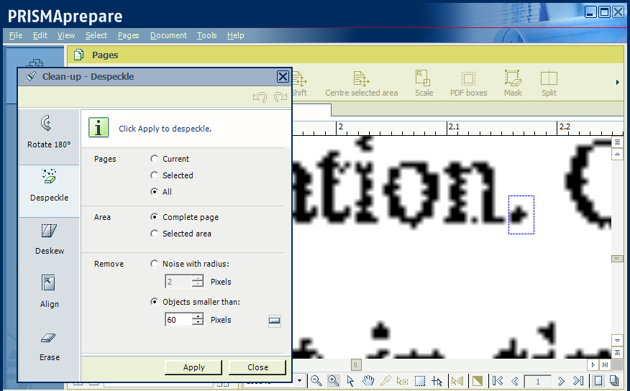Enable Noise with radius option
630x391 pixels.
point(155,264)
